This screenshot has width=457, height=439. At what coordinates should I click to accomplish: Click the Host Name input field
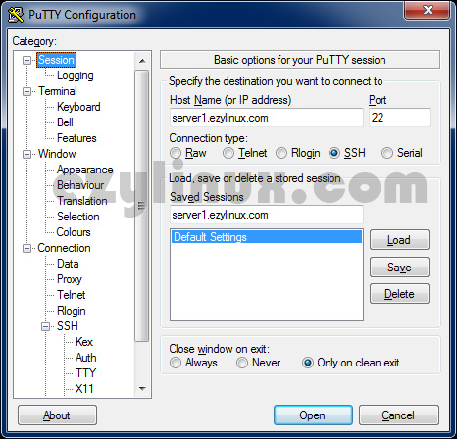coord(267,118)
